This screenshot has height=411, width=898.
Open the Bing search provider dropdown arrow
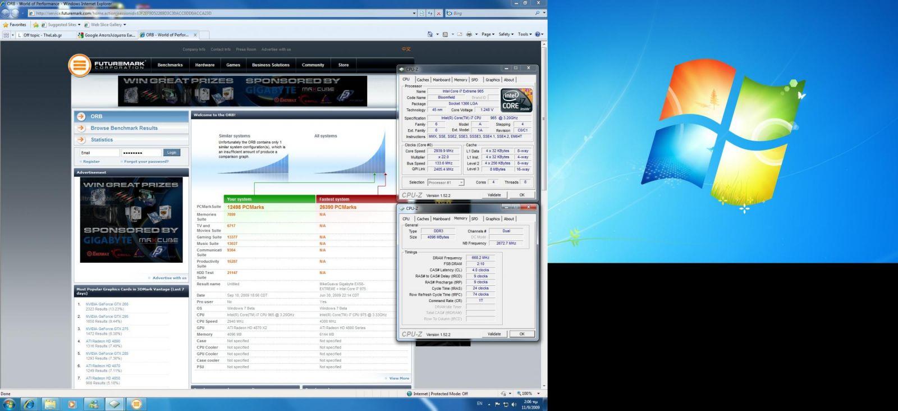pyautogui.click(x=543, y=13)
